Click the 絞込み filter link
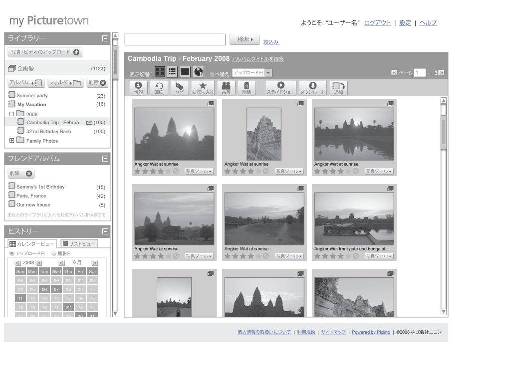 coord(271,42)
